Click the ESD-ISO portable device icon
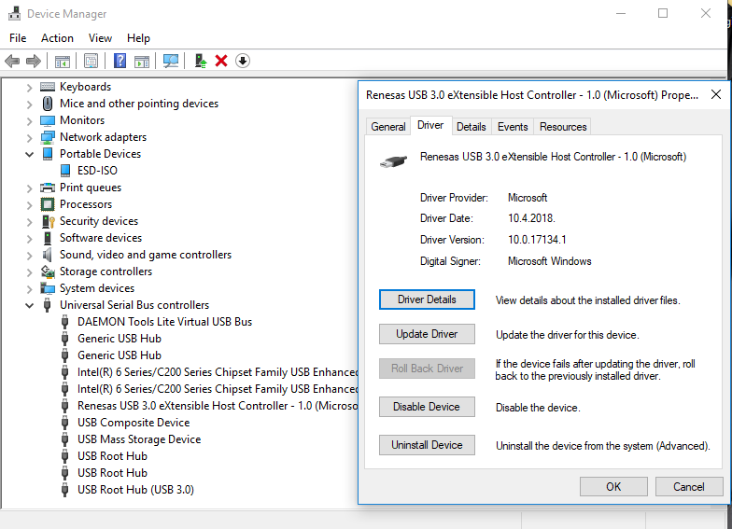 [65, 171]
